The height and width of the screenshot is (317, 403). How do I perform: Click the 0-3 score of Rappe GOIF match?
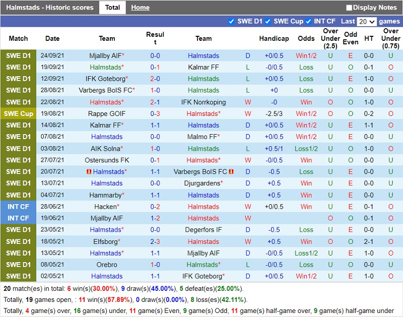(155, 114)
